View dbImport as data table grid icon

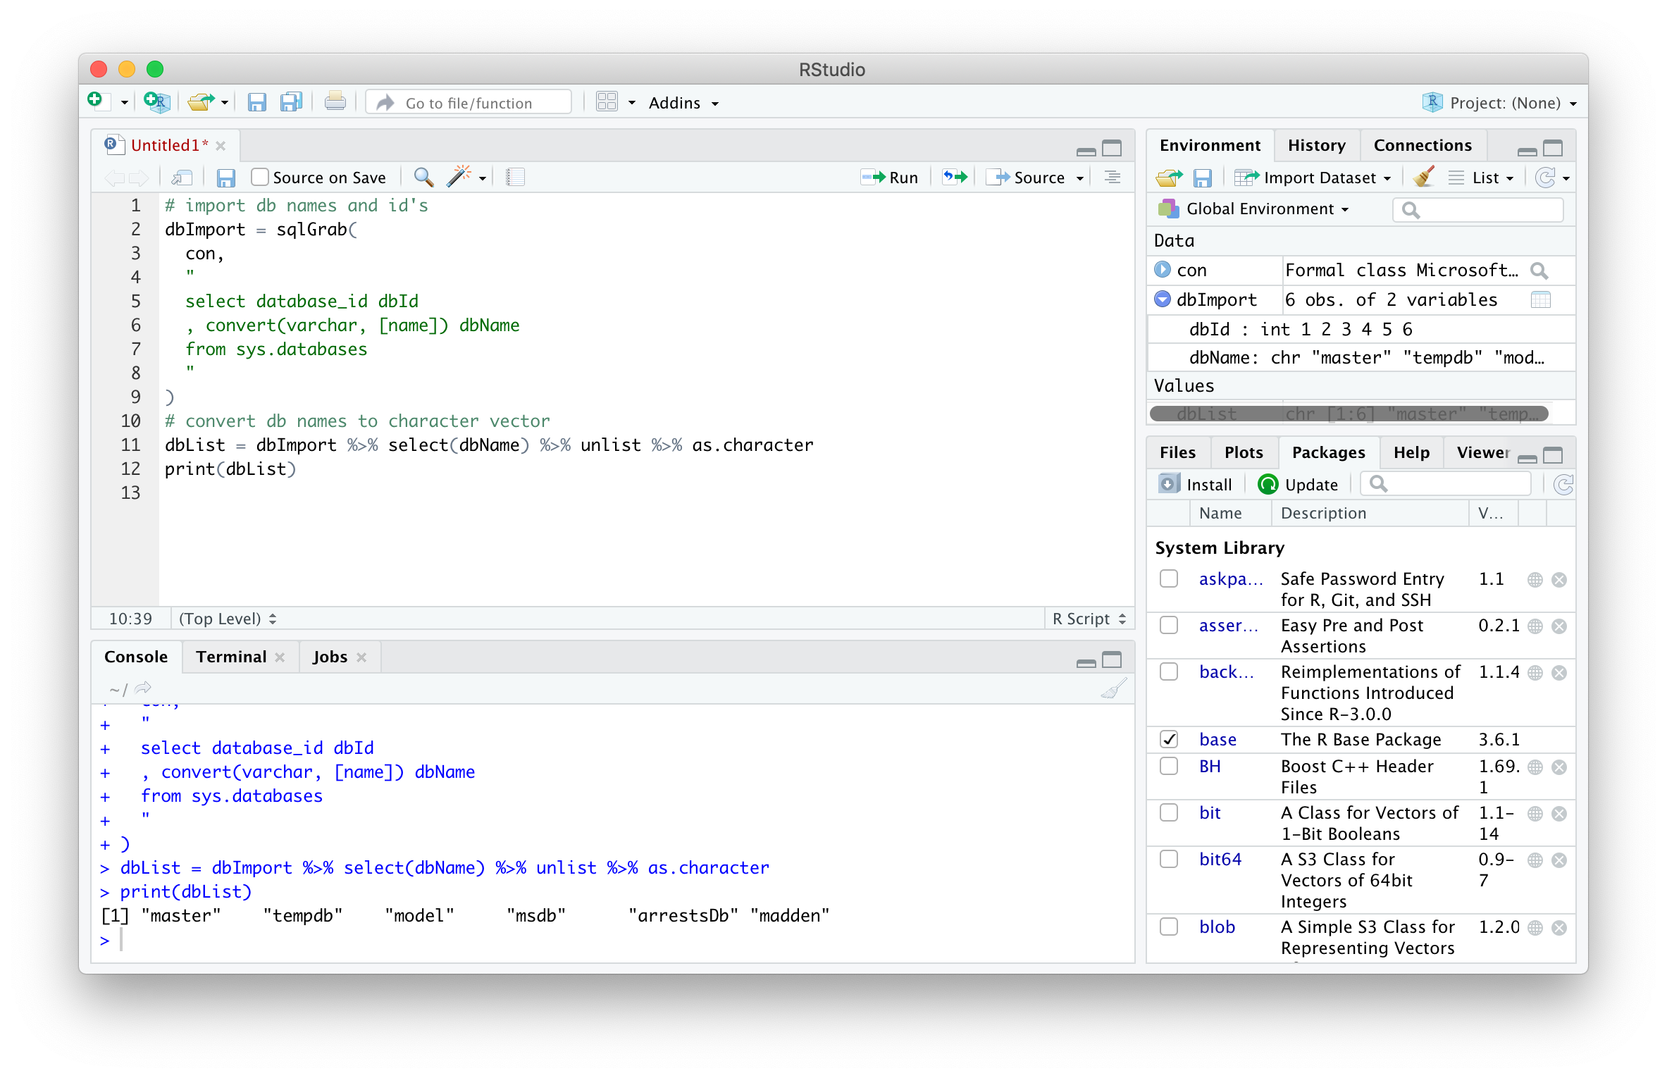pos(1540,299)
